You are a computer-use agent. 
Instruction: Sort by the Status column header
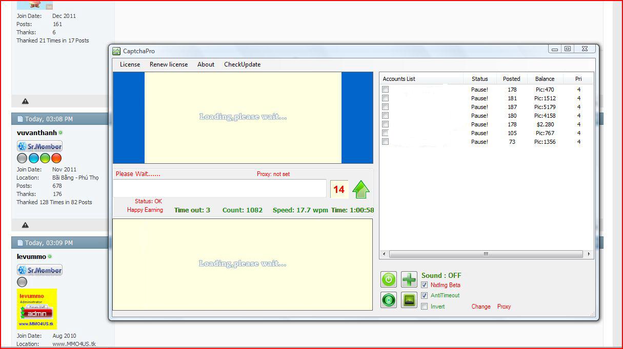479,79
